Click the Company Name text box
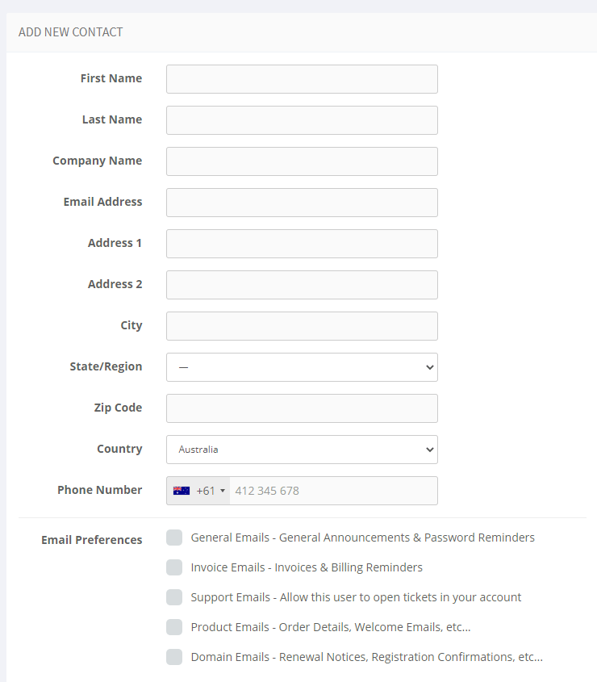 point(302,161)
